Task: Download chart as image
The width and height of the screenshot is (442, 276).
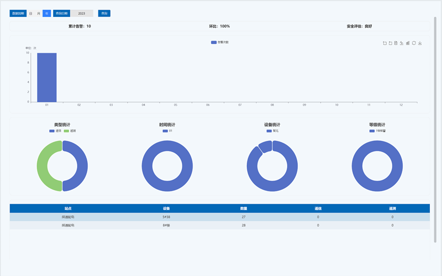Action: coord(420,43)
